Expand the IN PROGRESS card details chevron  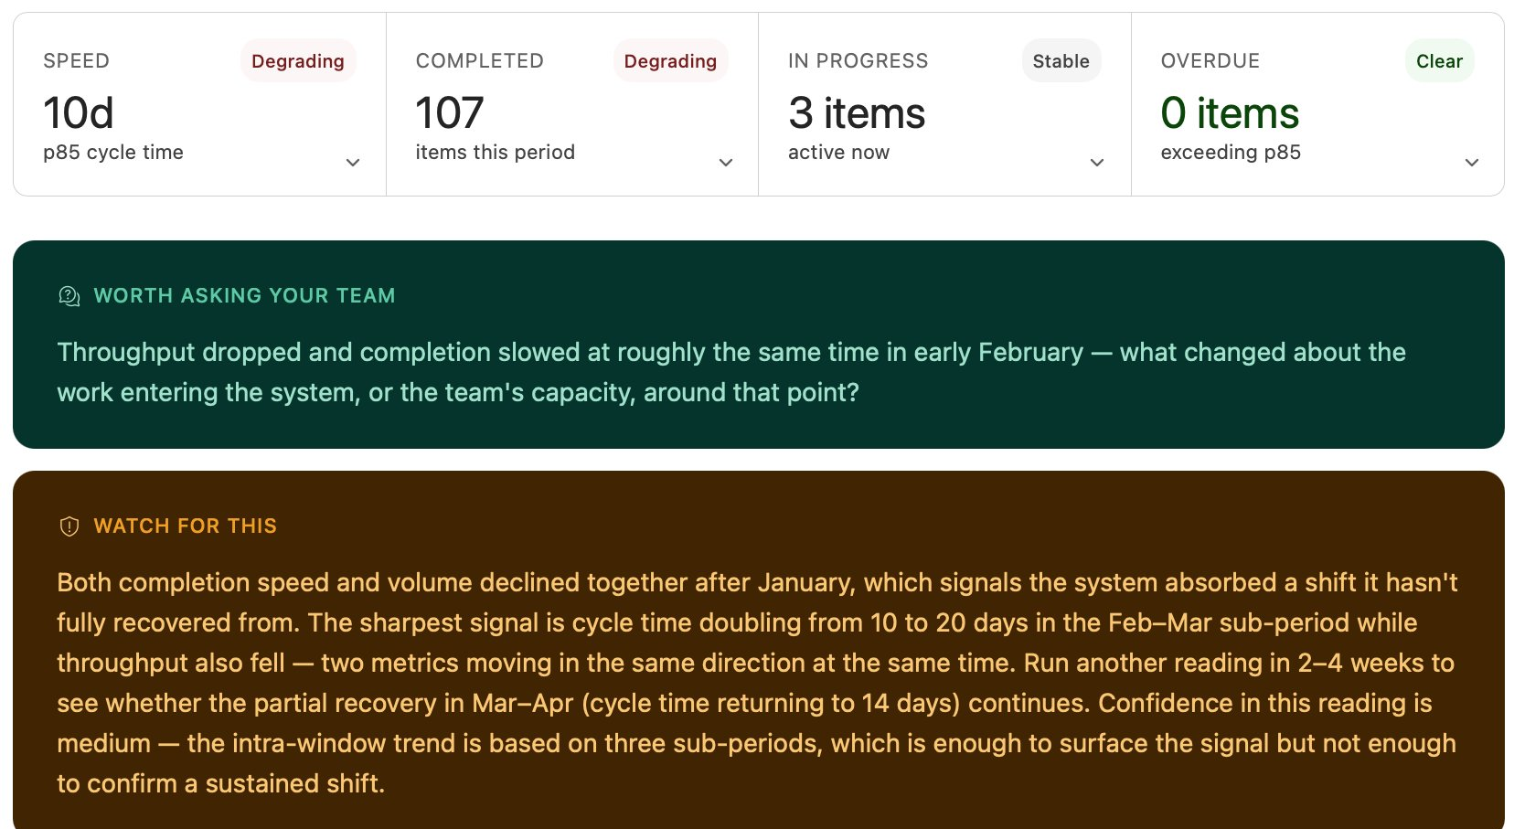(1097, 162)
